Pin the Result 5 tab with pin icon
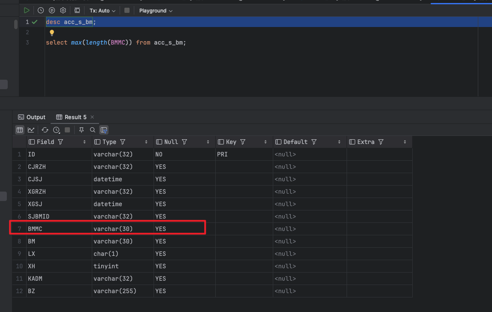492x312 pixels. click(81, 130)
